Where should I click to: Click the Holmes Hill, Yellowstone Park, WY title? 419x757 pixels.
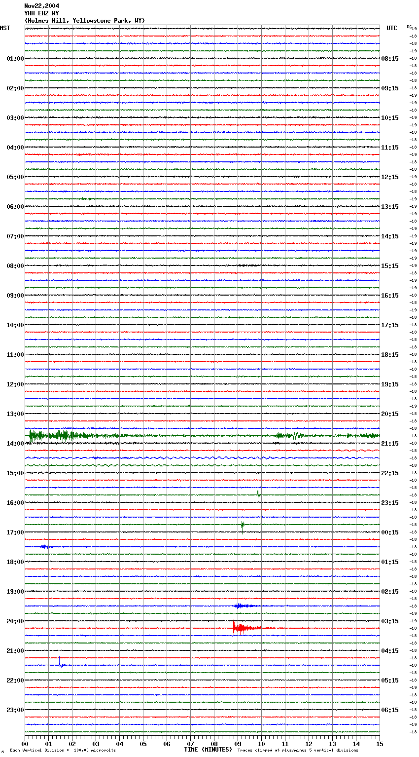pyautogui.click(x=85, y=21)
